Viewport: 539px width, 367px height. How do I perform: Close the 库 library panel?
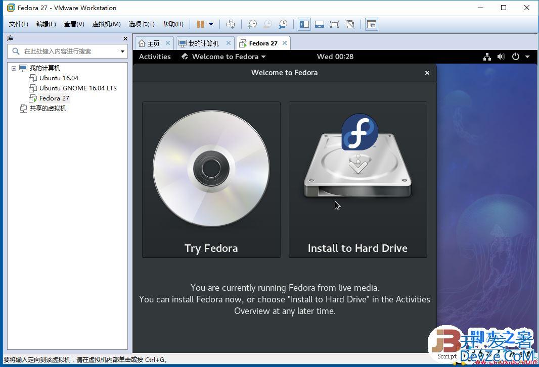tap(125, 39)
